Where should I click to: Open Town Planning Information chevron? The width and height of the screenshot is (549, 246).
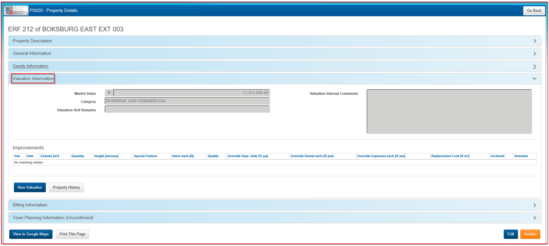[534, 218]
